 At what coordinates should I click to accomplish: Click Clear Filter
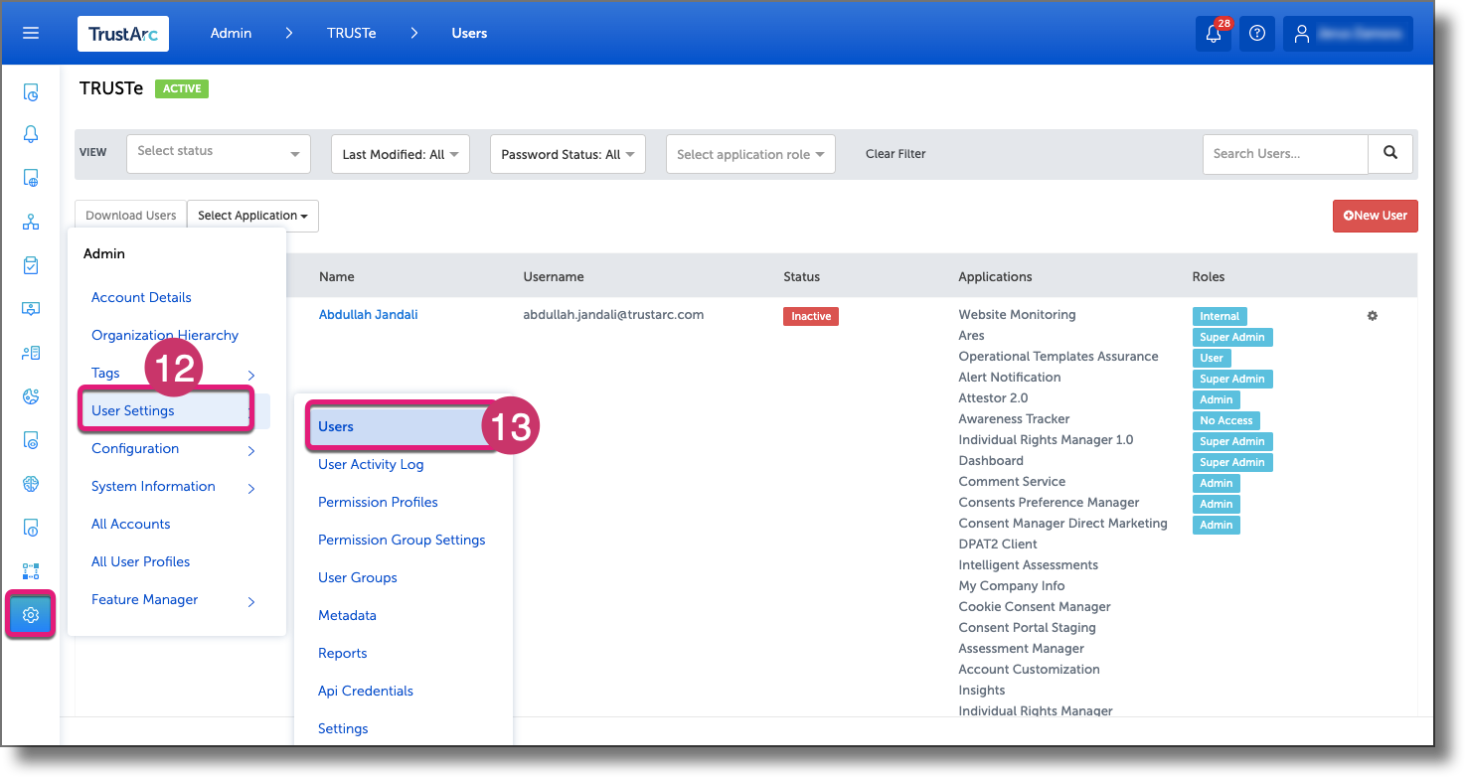pyautogui.click(x=896, y=154)
